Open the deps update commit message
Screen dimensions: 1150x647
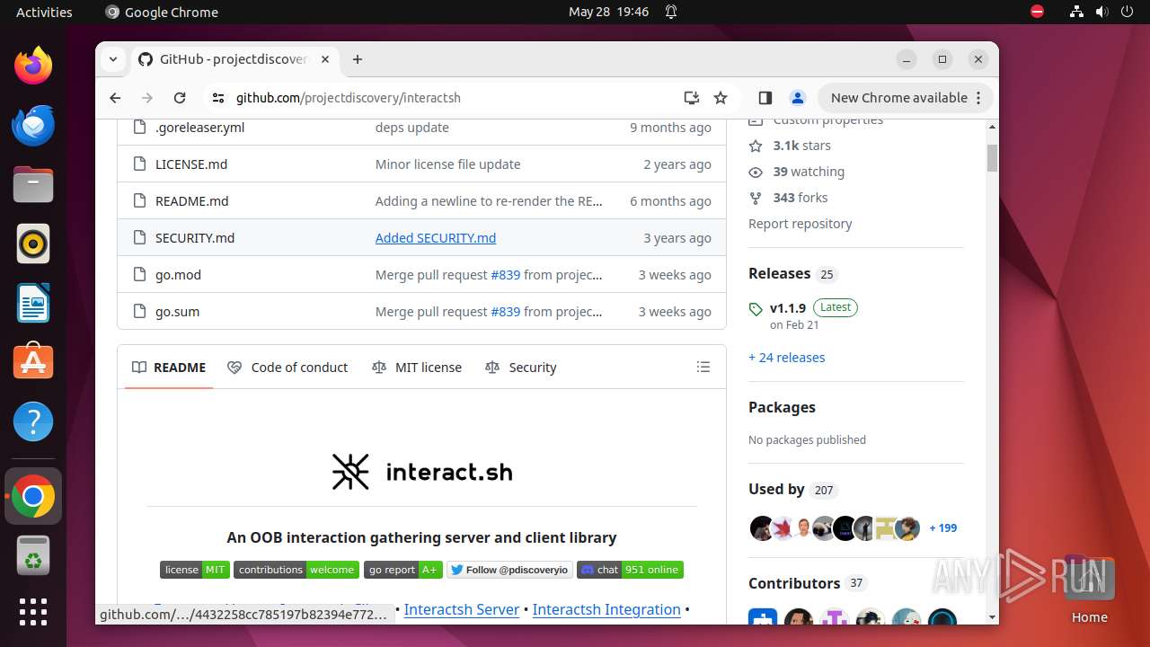click(412, 128)
